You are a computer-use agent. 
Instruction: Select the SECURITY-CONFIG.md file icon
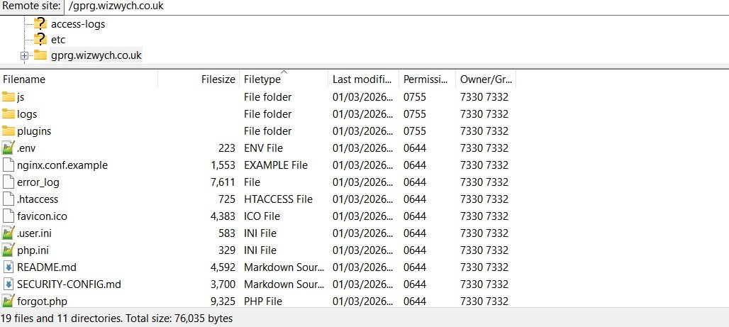[9, 284]
